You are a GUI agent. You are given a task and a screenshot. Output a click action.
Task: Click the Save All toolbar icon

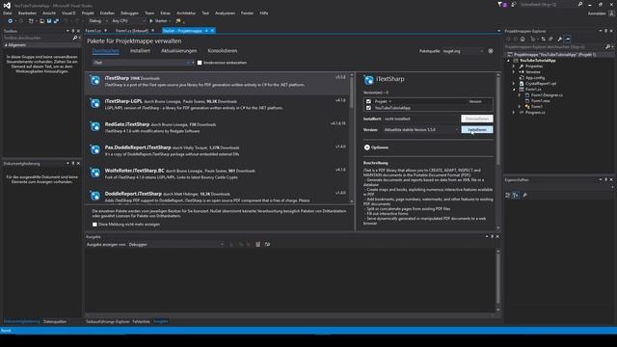tap(56, 21)
